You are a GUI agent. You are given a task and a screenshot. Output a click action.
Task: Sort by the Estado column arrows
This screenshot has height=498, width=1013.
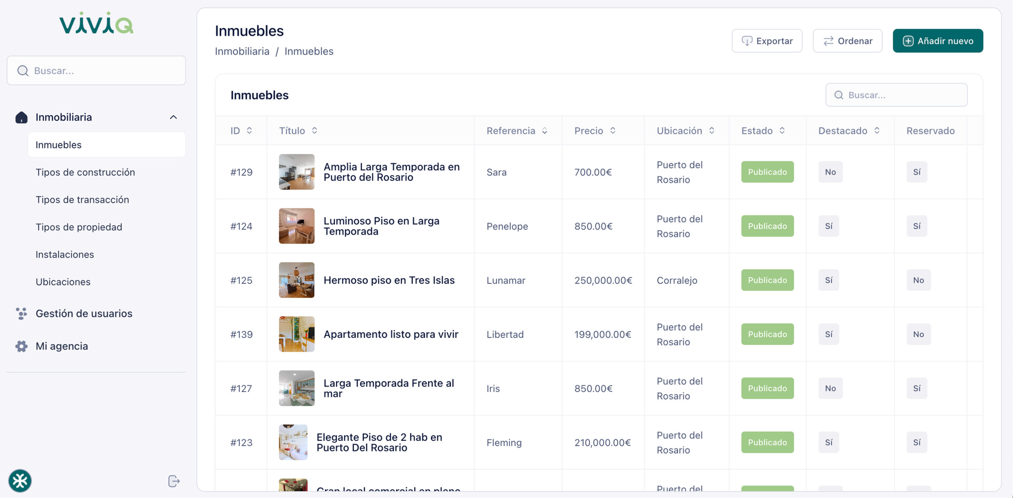(x=782, y=131)
